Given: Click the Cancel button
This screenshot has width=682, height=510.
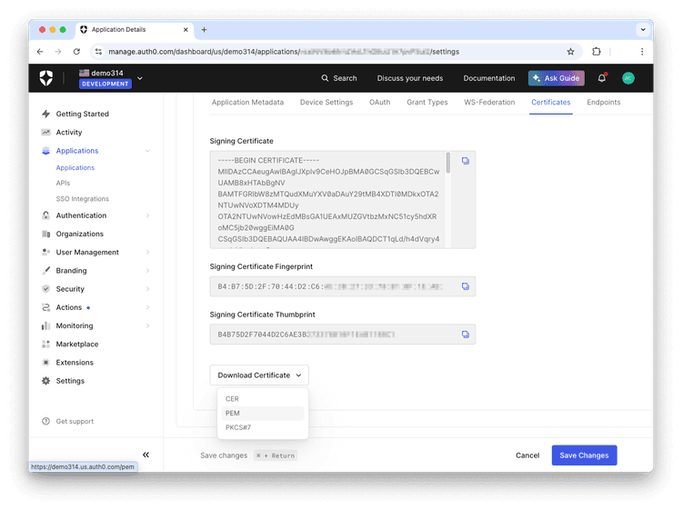Looking at the screenshot, I should [527, 455].
